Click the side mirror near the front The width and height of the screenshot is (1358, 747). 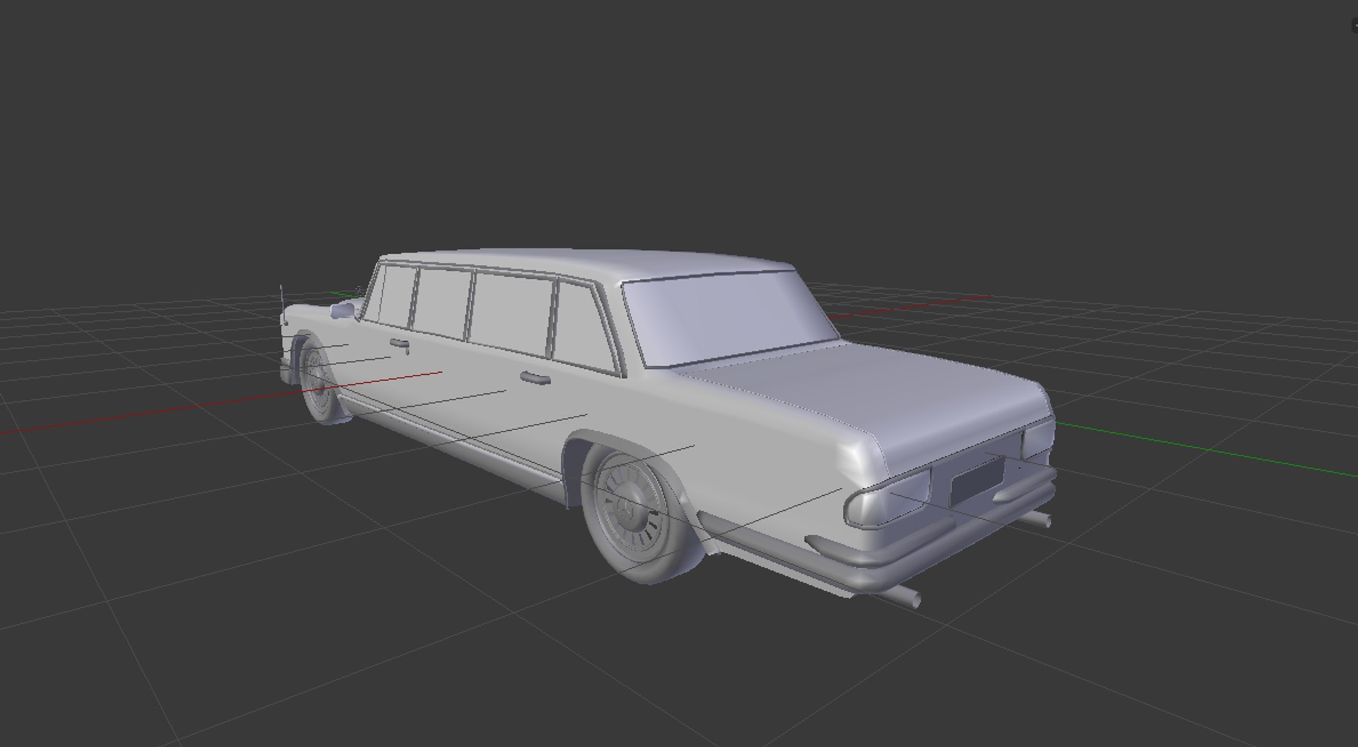click(x=342, y=309)
